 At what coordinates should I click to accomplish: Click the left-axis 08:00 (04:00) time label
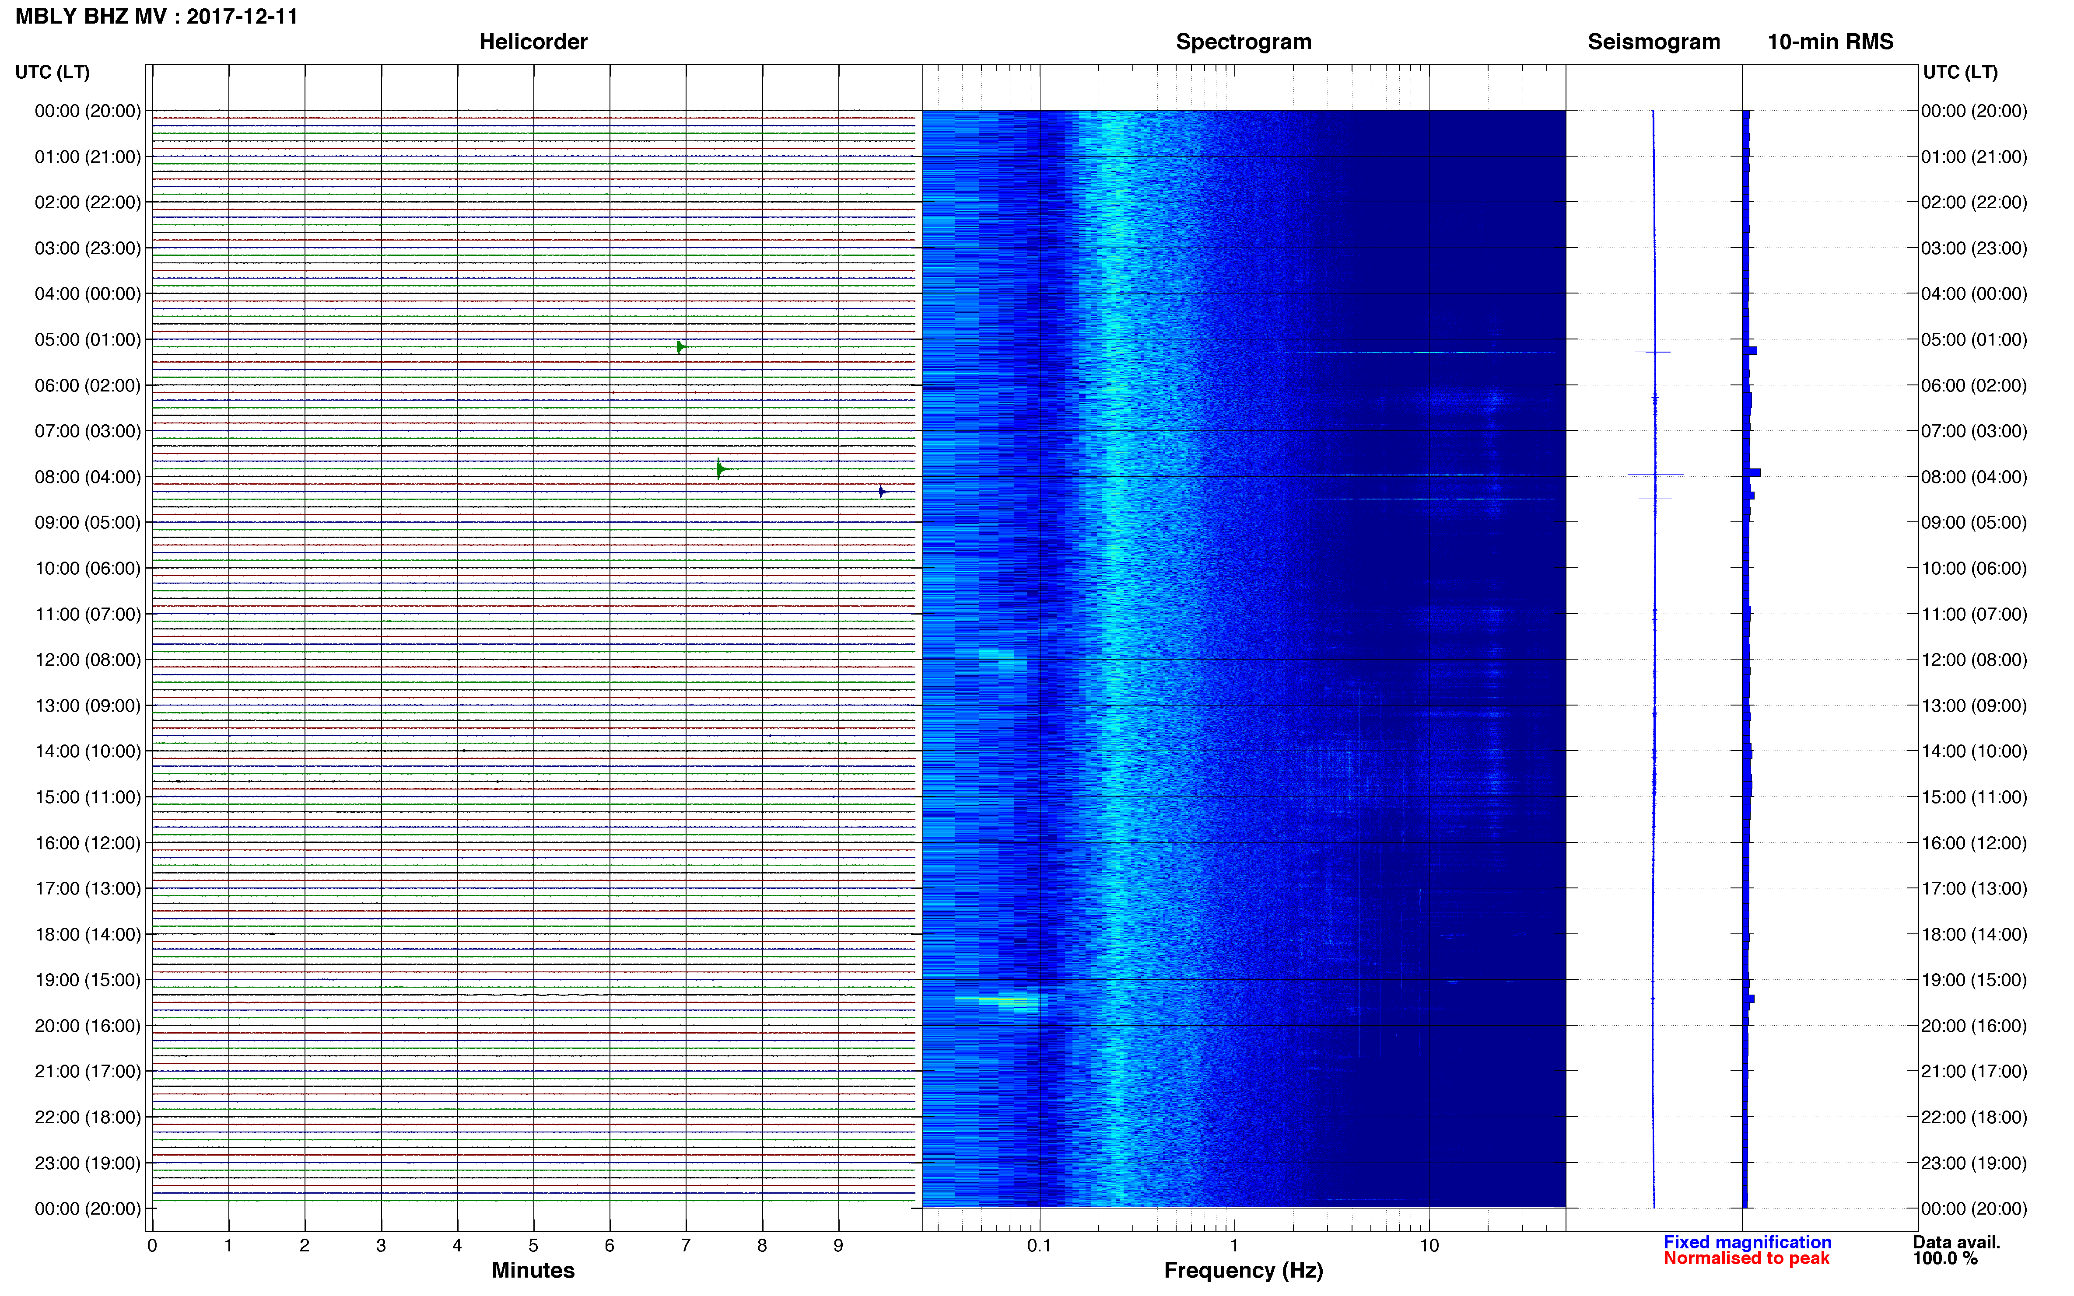tap(88, 477)
